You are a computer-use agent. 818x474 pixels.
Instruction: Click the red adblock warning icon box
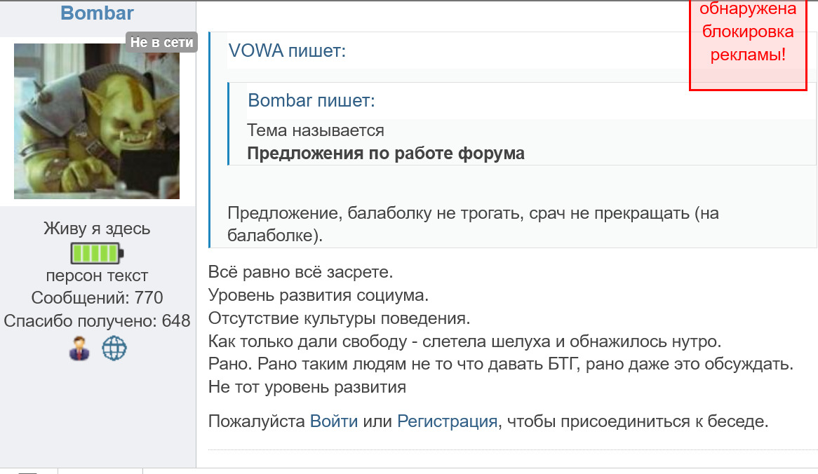pyautogui.click(x=747, y=46)
